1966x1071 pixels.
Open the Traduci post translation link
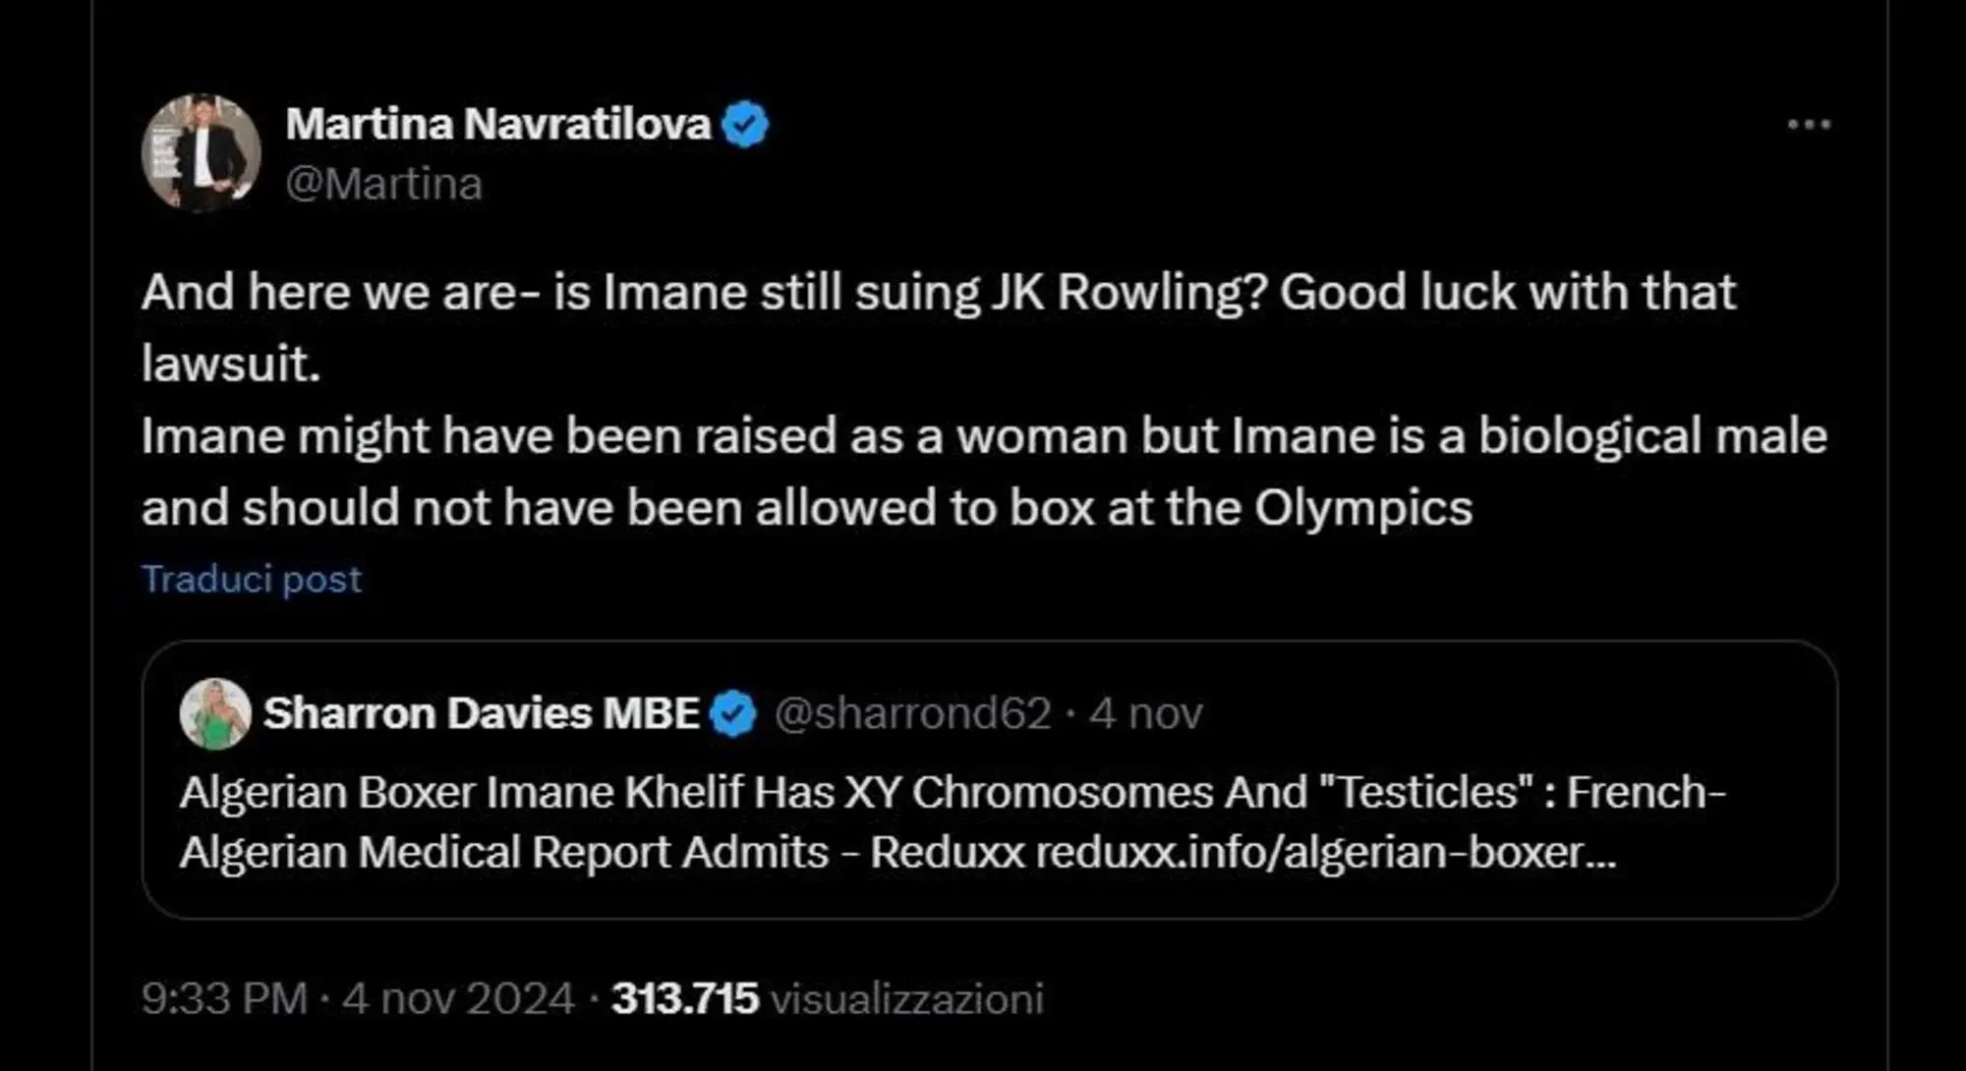(252, 579)
